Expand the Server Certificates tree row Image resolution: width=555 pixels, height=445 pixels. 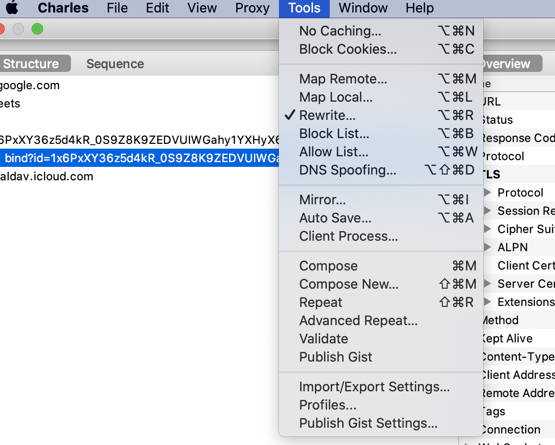point(488,284)
